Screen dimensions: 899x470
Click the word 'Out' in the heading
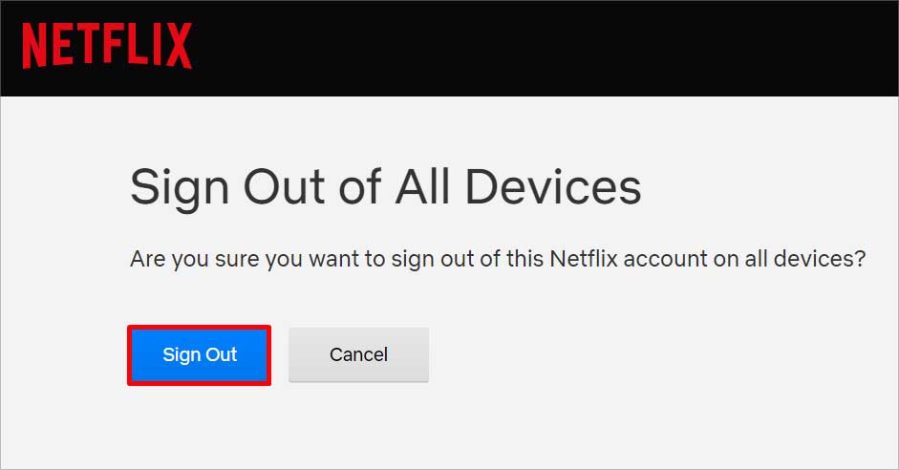tap(285, 186)
